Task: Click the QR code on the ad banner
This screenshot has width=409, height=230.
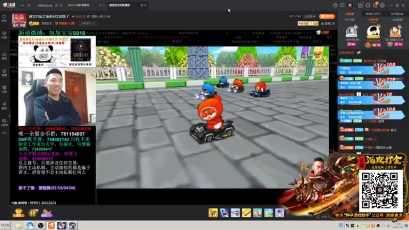Action: click(381, 191)
